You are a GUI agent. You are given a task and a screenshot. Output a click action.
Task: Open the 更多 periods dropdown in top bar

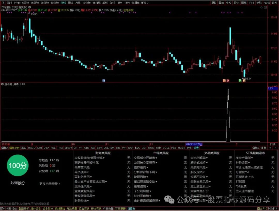[x=145, y=3]
